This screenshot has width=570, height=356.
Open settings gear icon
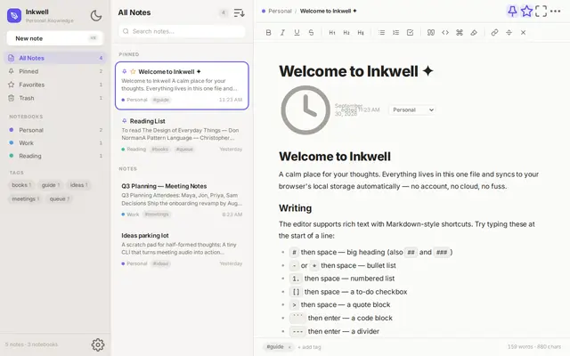tap(98, 344)
